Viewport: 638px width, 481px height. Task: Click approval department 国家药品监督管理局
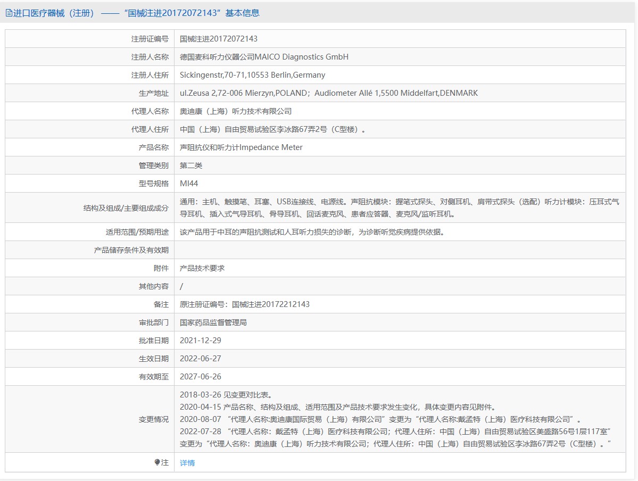pyautogui.click(x=213, y=322)
